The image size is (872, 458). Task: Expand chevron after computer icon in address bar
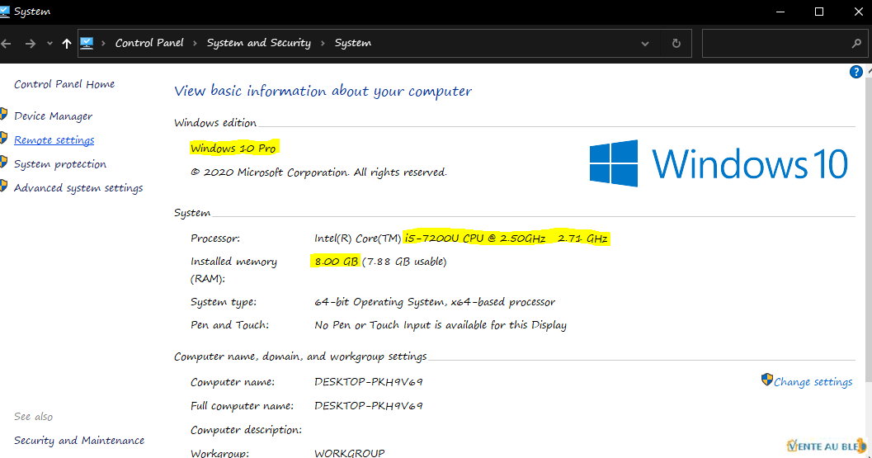tap(103, 44)
